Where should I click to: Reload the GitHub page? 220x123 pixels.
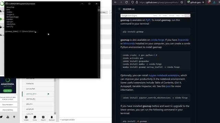[x=126, y=2]
